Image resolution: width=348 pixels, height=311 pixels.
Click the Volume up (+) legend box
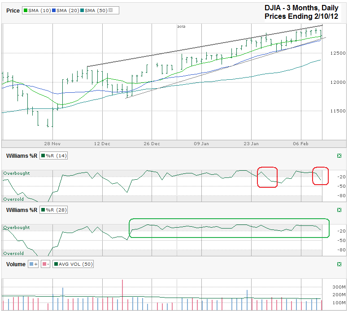click(x=33, y=264)
